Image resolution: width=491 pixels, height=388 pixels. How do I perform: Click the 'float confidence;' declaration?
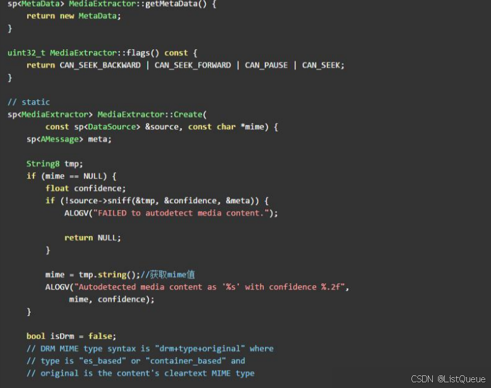(x=85, y=188)
